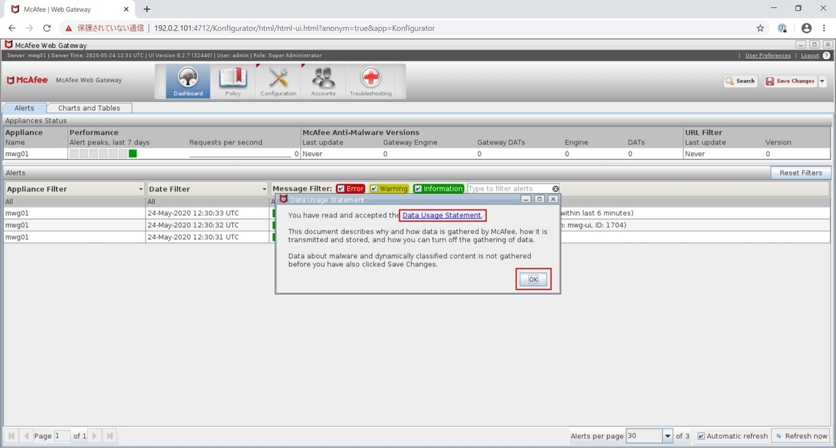
Task: Open a new browser tab
Action: click(147, 9)
